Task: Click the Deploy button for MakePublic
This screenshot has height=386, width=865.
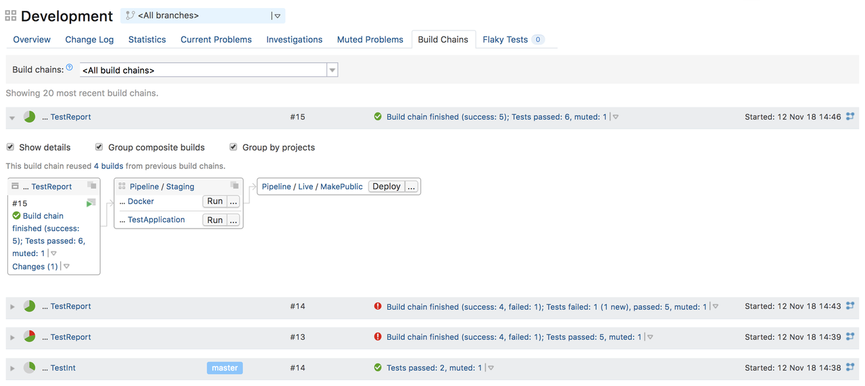Action: pos(387,186)
